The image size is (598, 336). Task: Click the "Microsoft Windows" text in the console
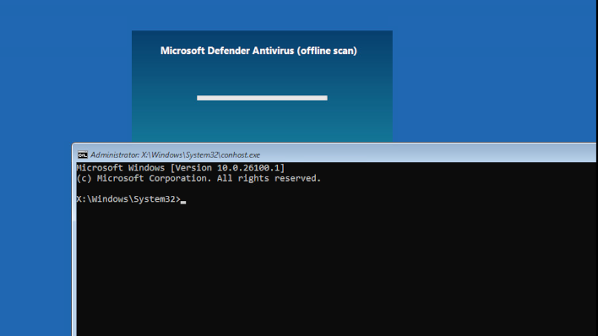tap(121, 168)
